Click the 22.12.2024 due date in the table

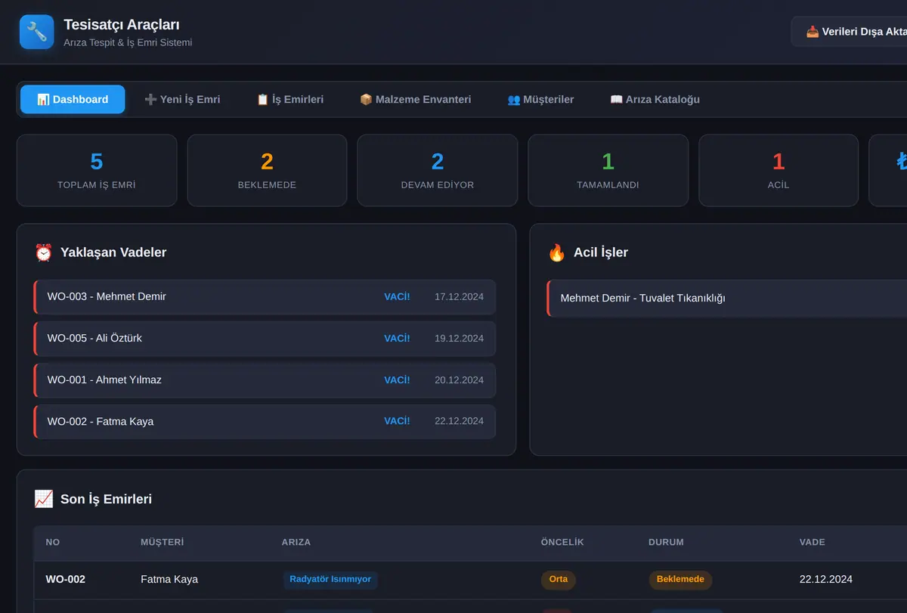[x=826, y=580]
